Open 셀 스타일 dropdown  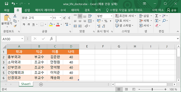[x=124, y=25]
